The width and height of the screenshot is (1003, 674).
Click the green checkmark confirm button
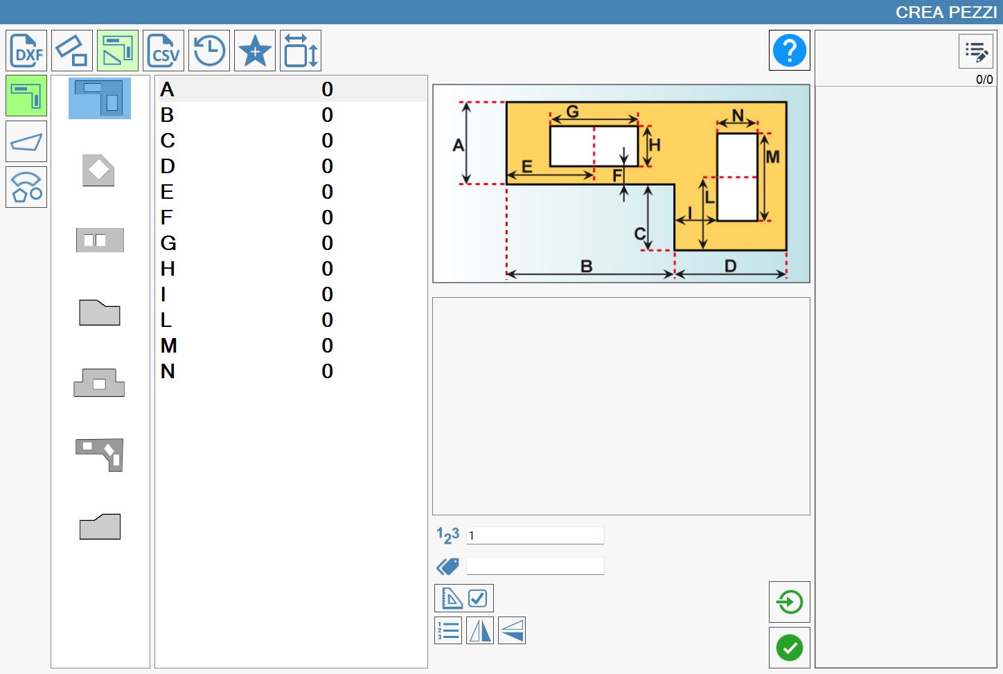tap(790, 648)
